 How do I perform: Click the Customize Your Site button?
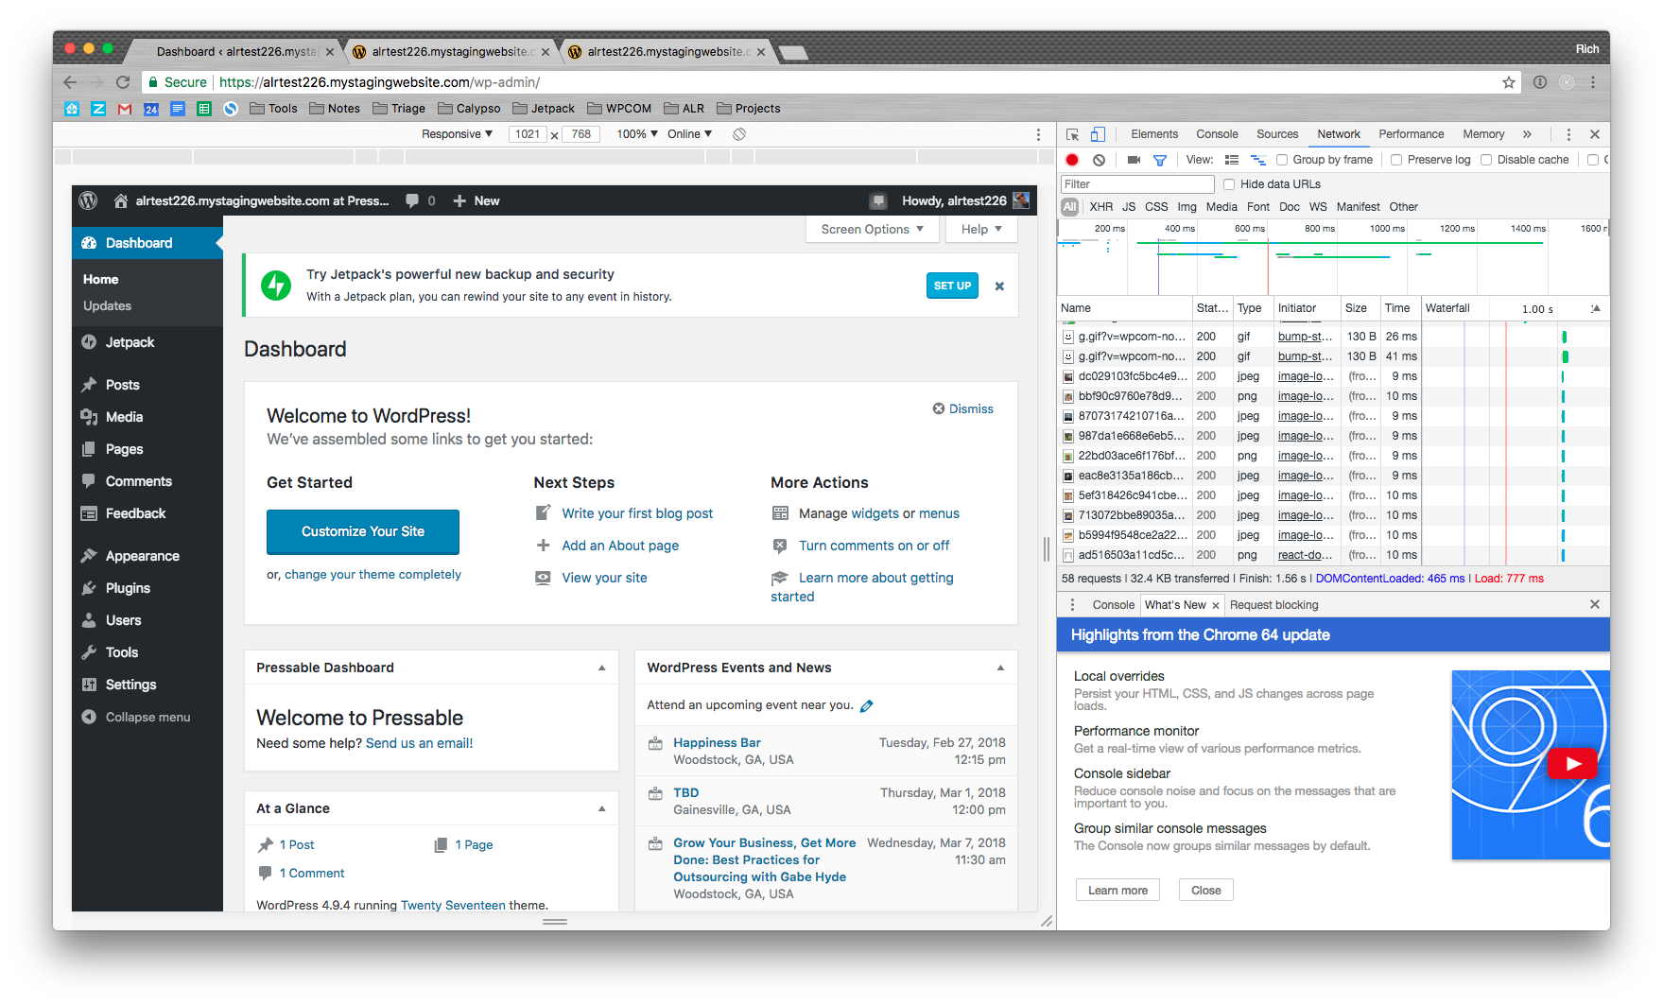pos(362,531)
